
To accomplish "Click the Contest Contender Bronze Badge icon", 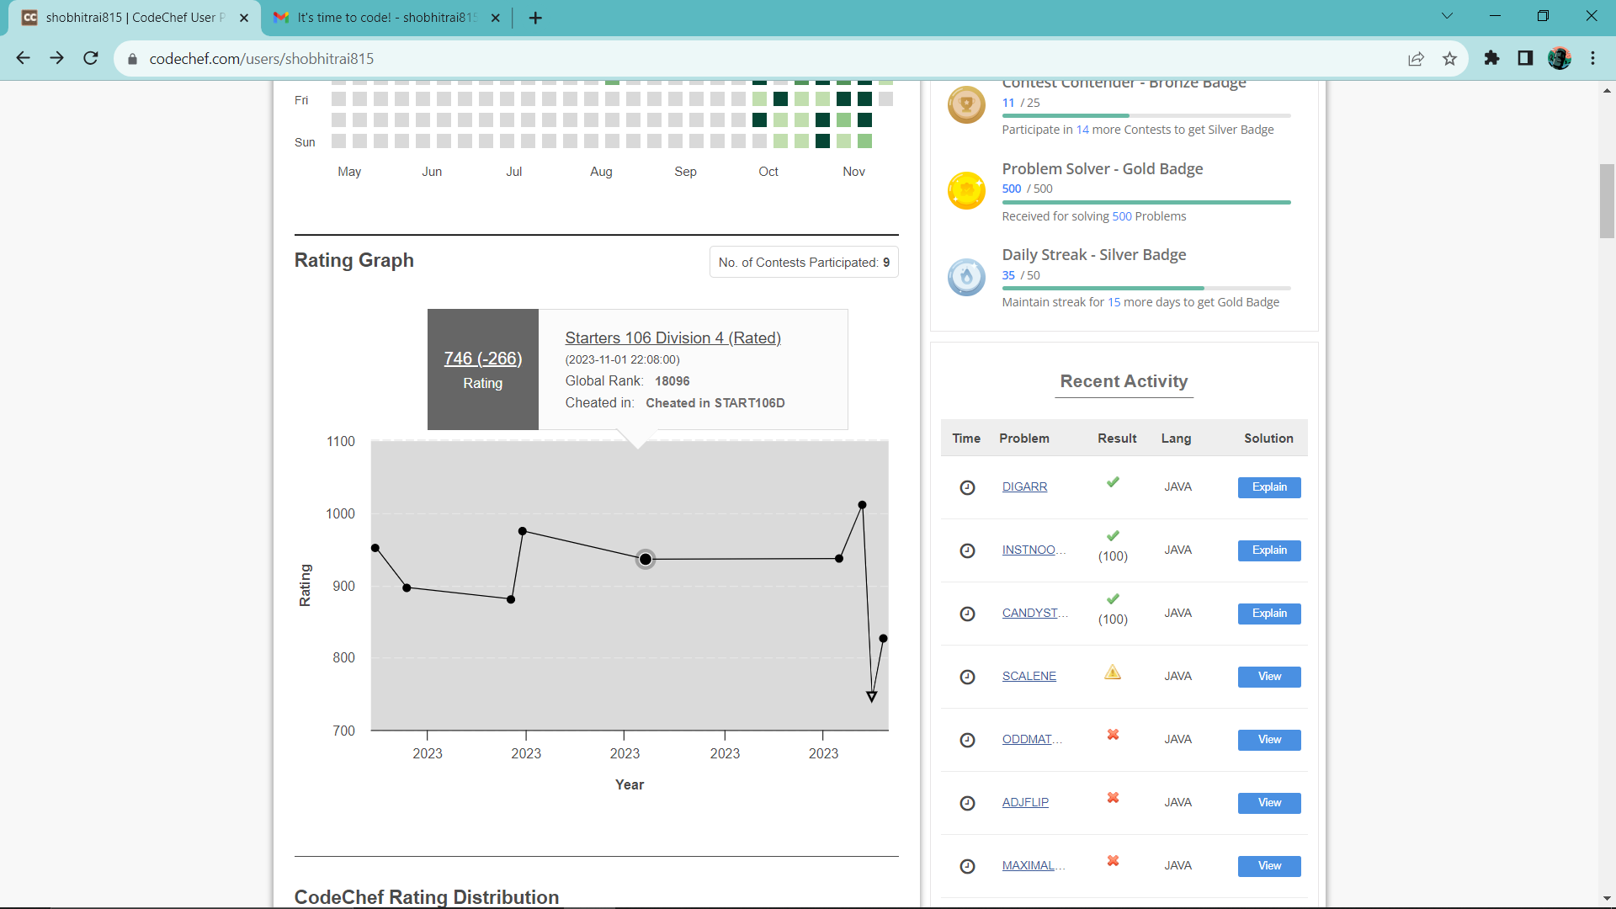I will coord(966,105).
